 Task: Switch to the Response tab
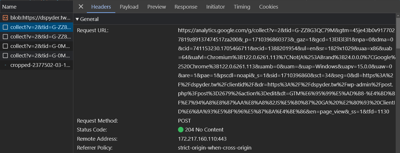(x=186, y=7)
